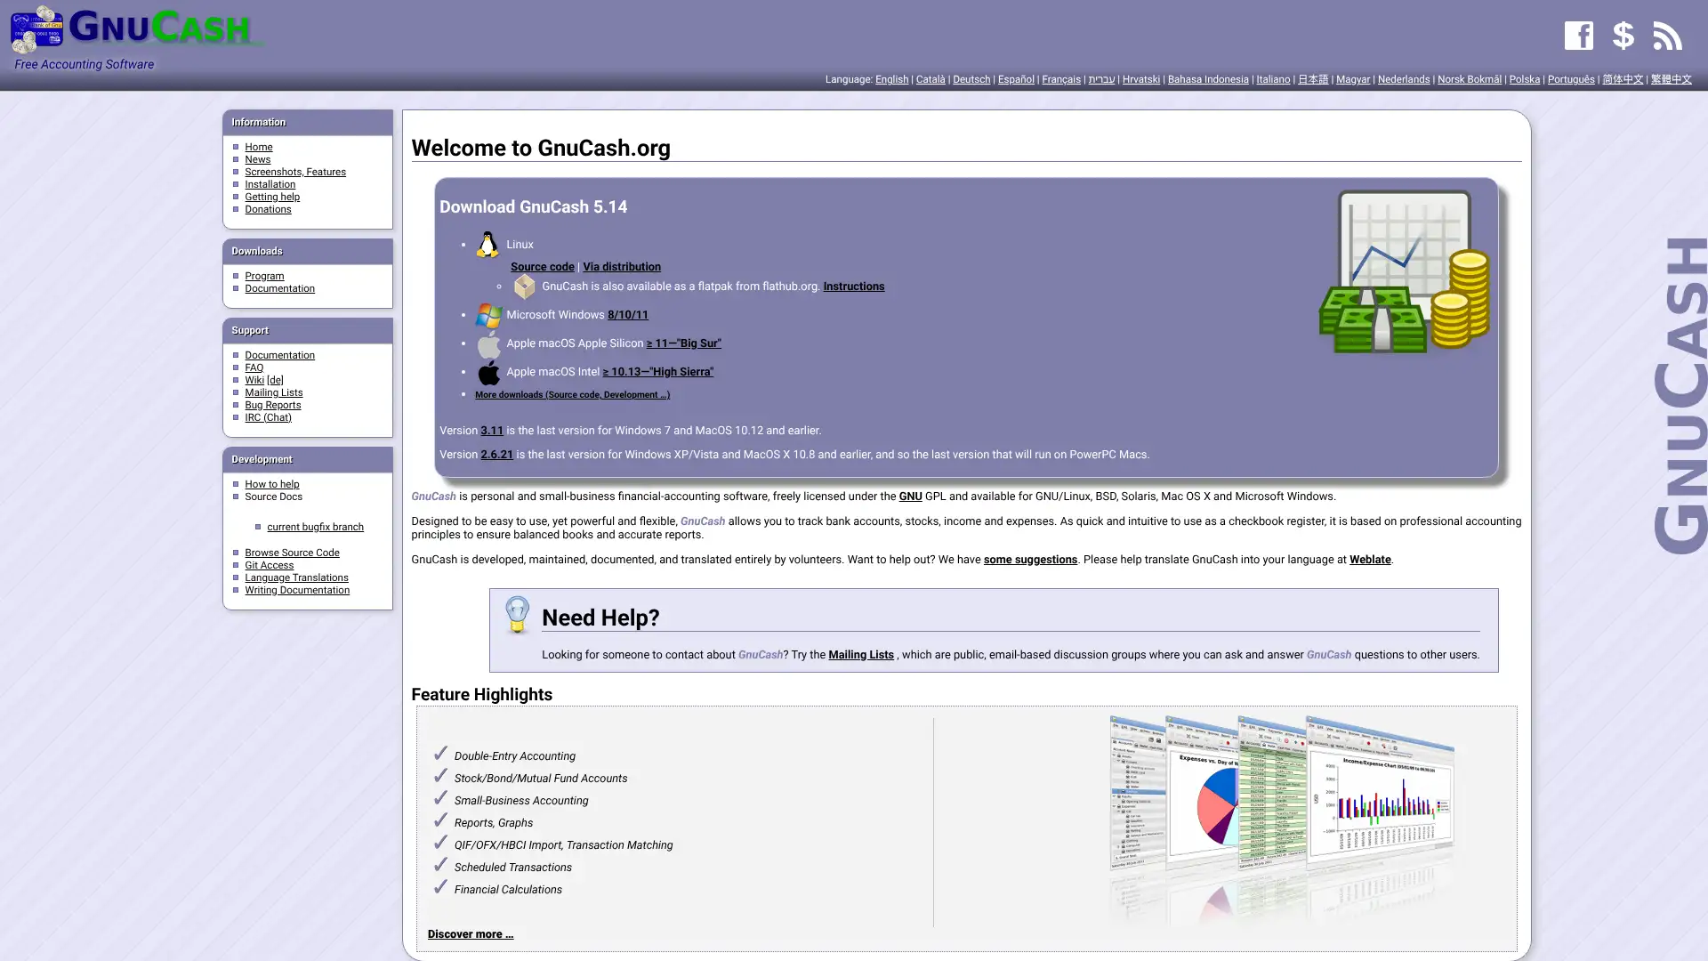Switch language to 日本語
Screen dimensions: 1708x961
pyautogui.click(x=1312, y=80)
